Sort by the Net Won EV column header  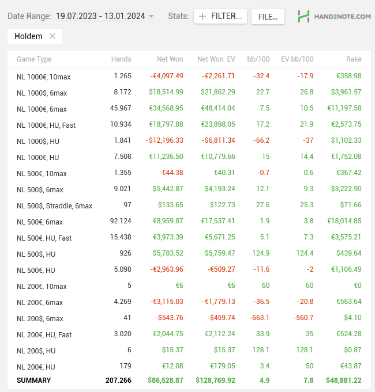[x=216, y=59]
